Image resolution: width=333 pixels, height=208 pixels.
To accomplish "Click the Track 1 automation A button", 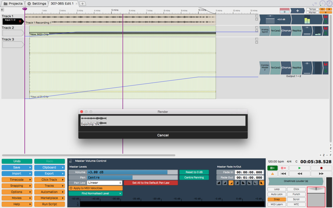I will 257,16.
